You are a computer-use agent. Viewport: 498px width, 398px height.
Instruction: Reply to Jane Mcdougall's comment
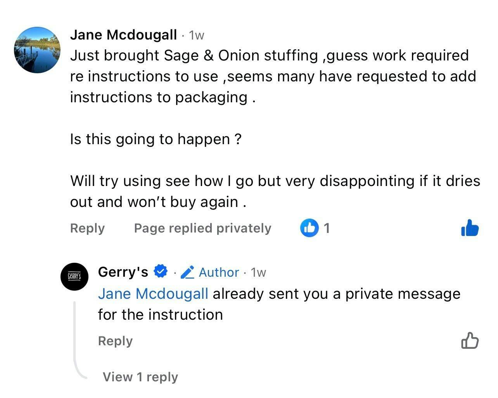click(87, 228)
